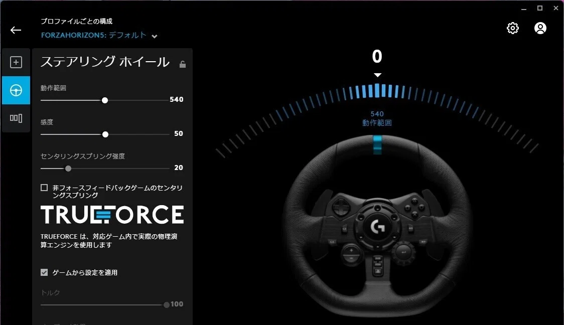Click the 540 operating range value
The width and height of the screenshot is (564, 325).
coord(177,99)
